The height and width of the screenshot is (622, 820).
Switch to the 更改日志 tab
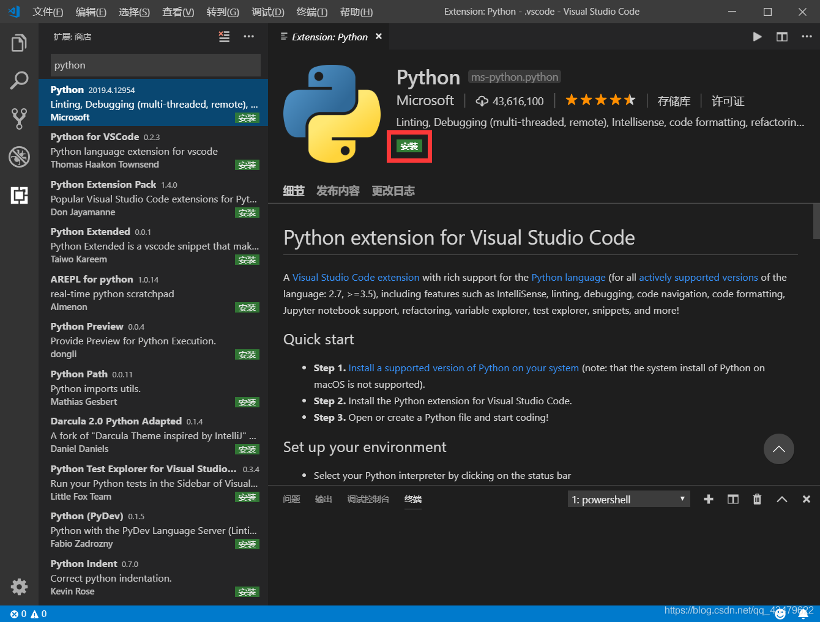(393, 190)
